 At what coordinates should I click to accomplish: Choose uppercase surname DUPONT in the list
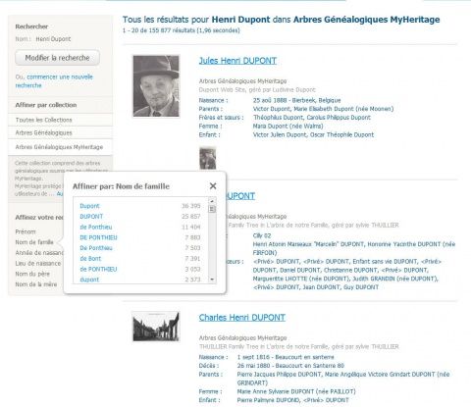[91, 217]
